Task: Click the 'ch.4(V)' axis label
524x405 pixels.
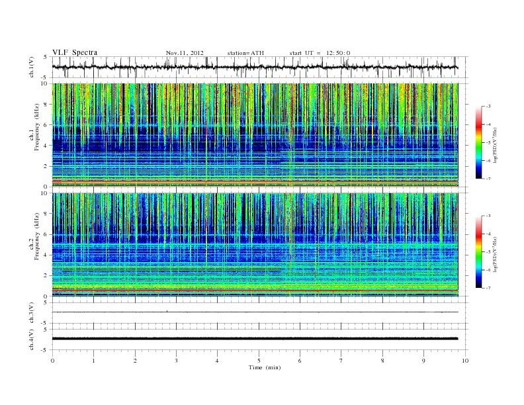Action: (x=32, y=339)
